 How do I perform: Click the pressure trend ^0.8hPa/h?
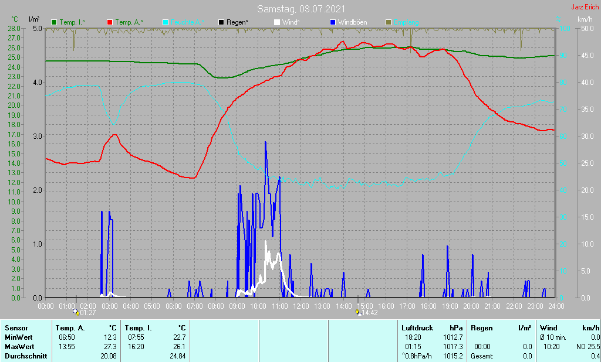pos(417,356)
